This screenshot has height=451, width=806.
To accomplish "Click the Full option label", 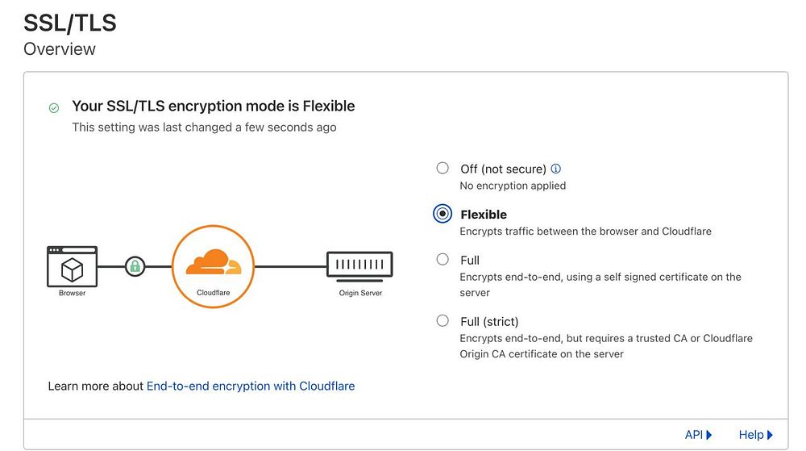I will (470, 260).
